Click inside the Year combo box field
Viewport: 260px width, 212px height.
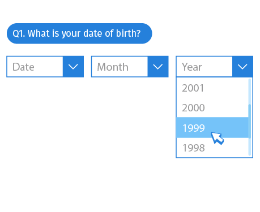tap(204, 67)
